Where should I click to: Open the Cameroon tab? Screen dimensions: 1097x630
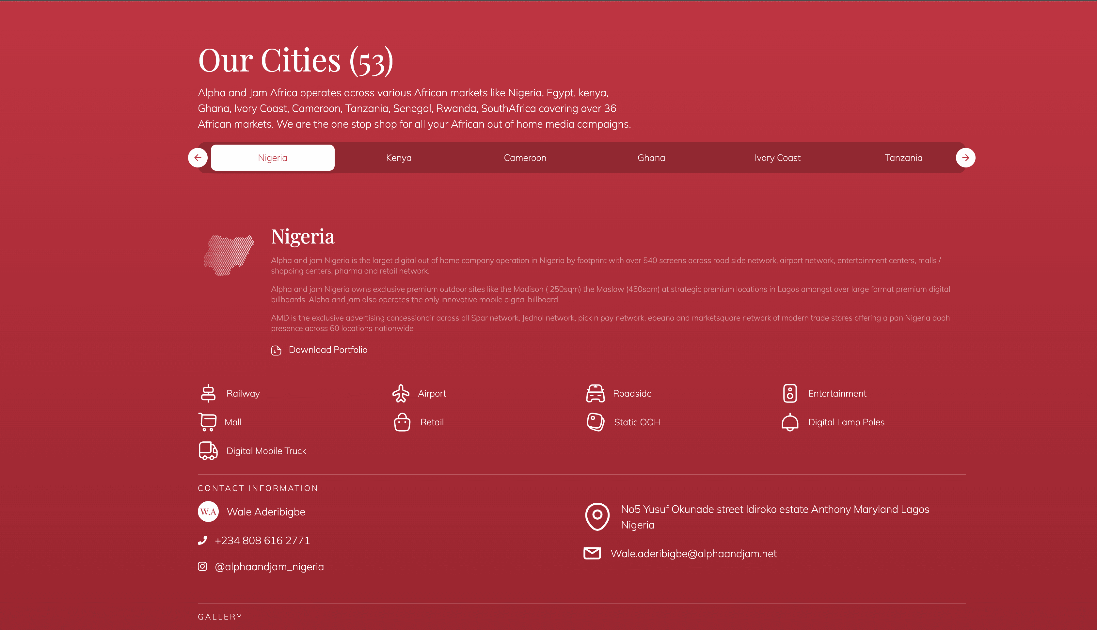pos(525,158)
